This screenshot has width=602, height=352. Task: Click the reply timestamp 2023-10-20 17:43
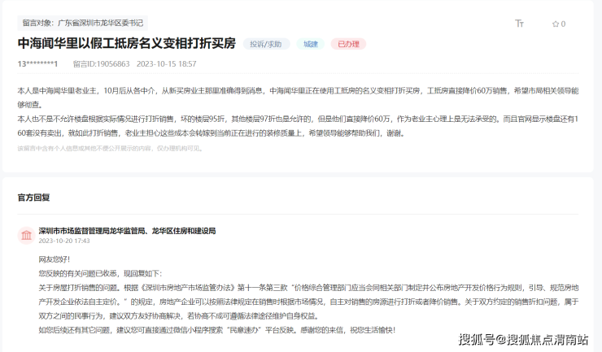tap(64, 241)
